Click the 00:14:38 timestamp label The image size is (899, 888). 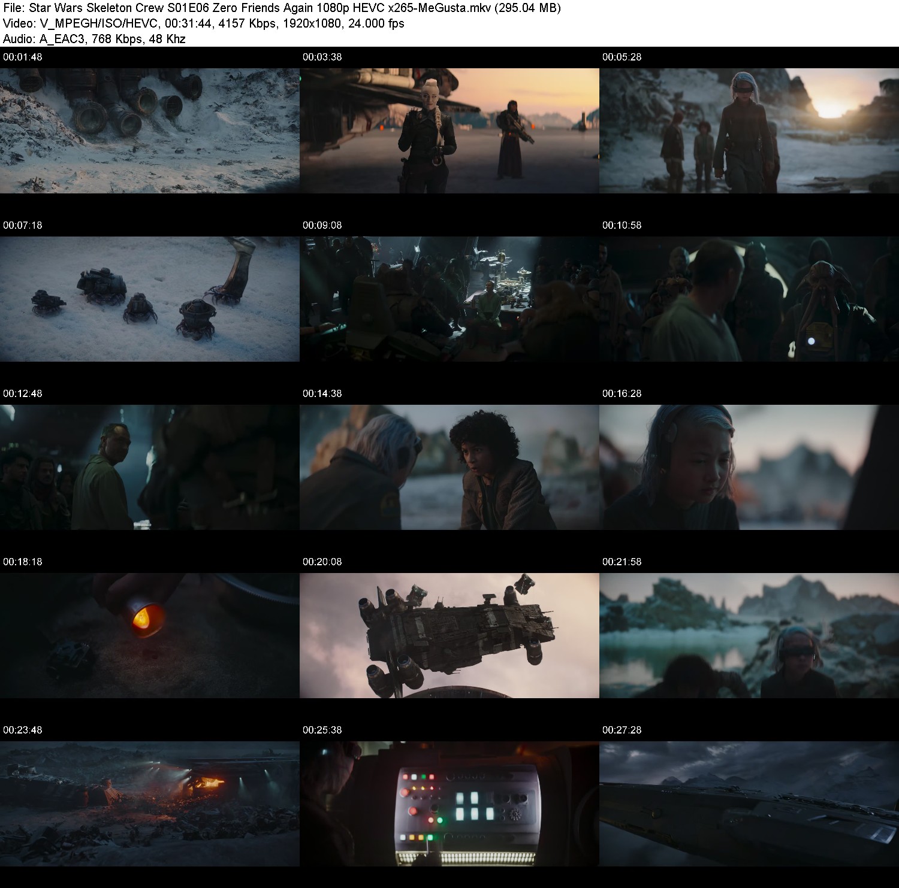click(x=322, y=393)
